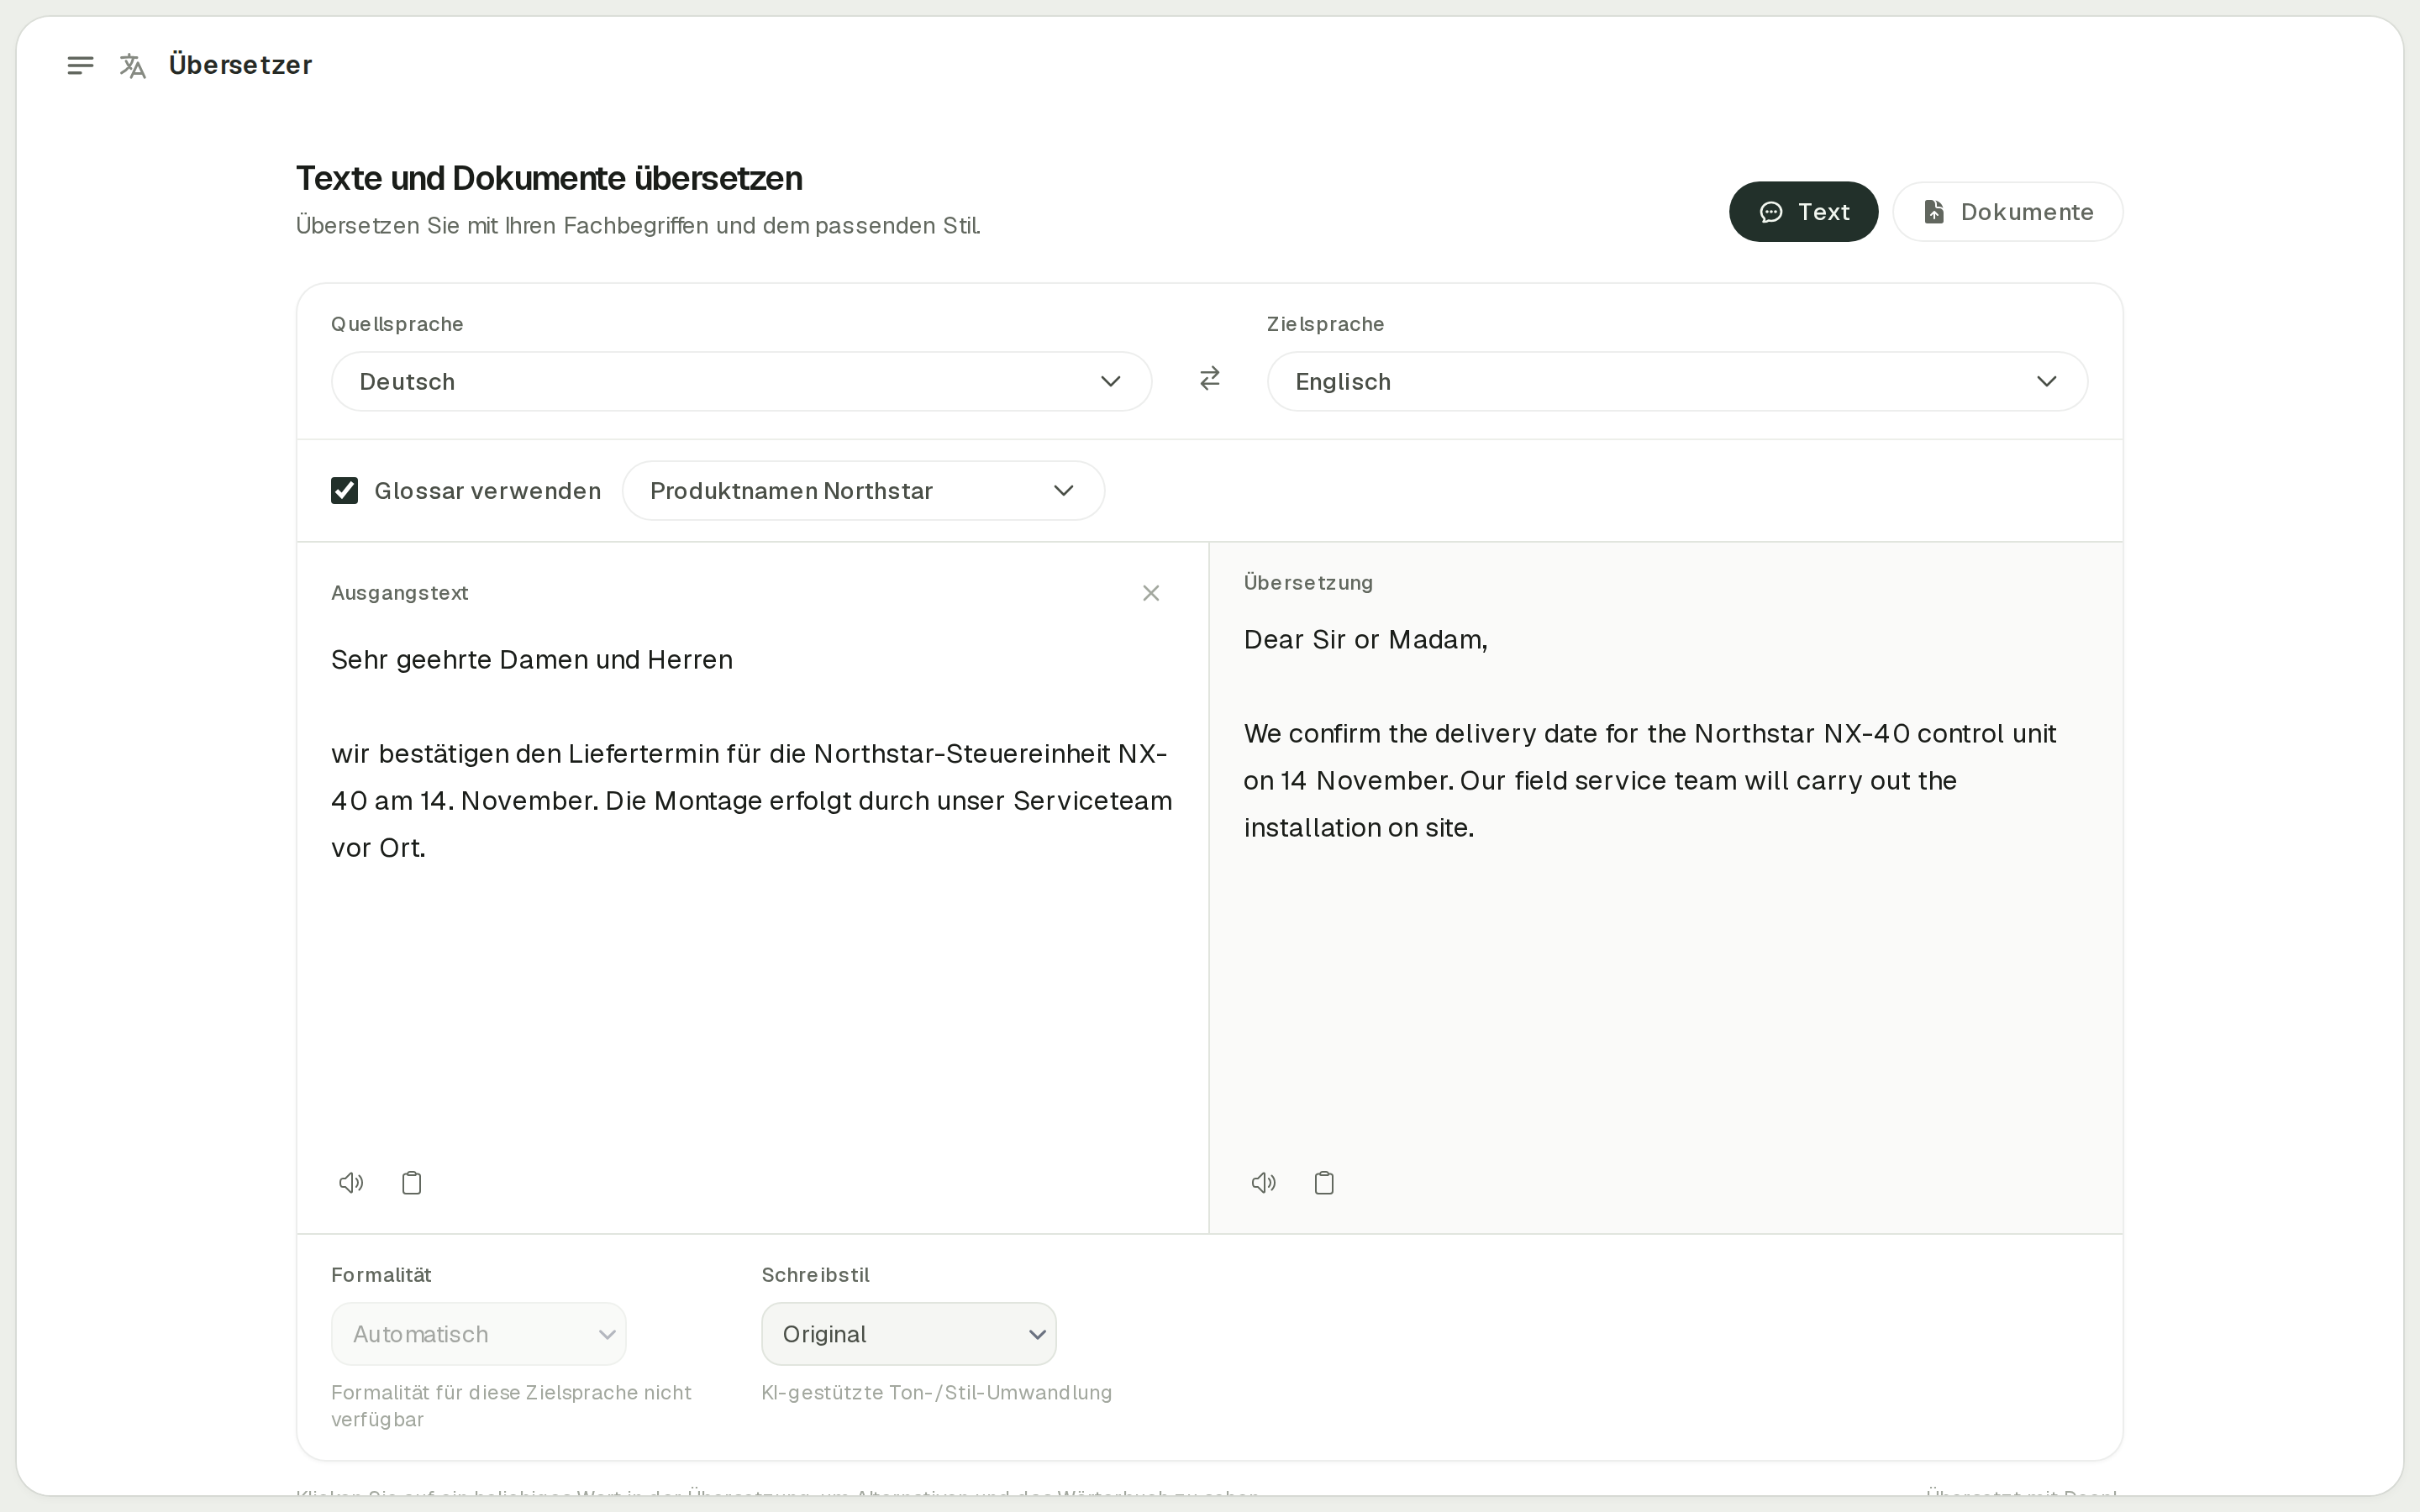This screenshot has height=1512, width=2420.
Task: Open the hamburger menu icon
Action: point(80,66)
